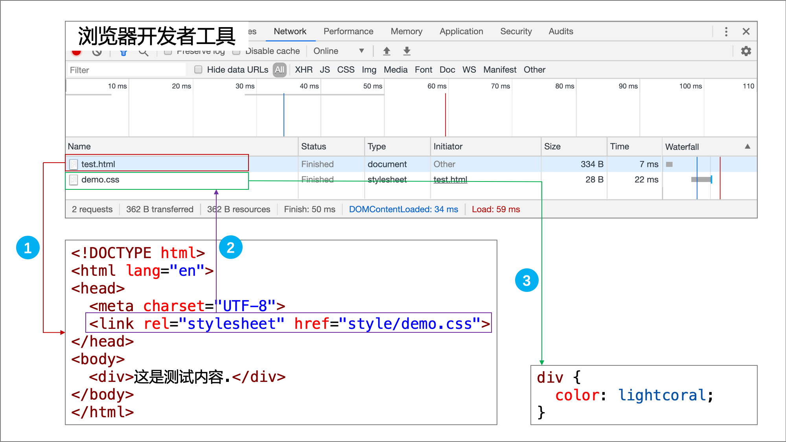Click the import HAR upload arrow icon
Screen dimensions: 786x442
point(387,51)
